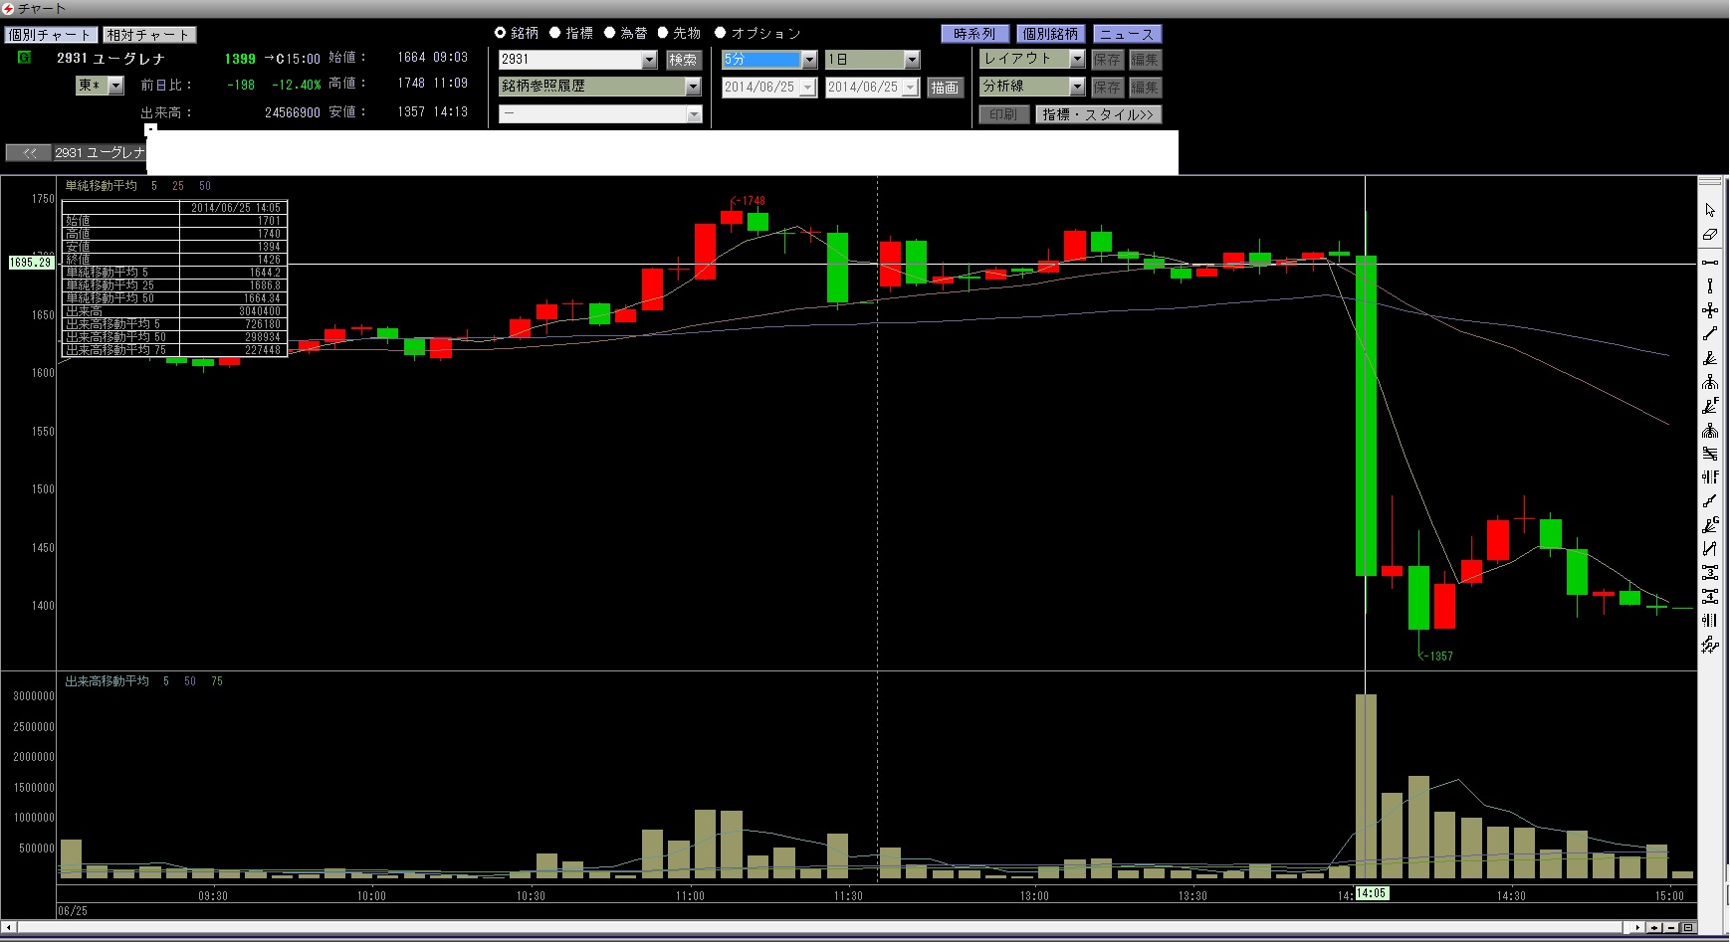
Task: Click the 2931 stock code input field
Action: 569,60
